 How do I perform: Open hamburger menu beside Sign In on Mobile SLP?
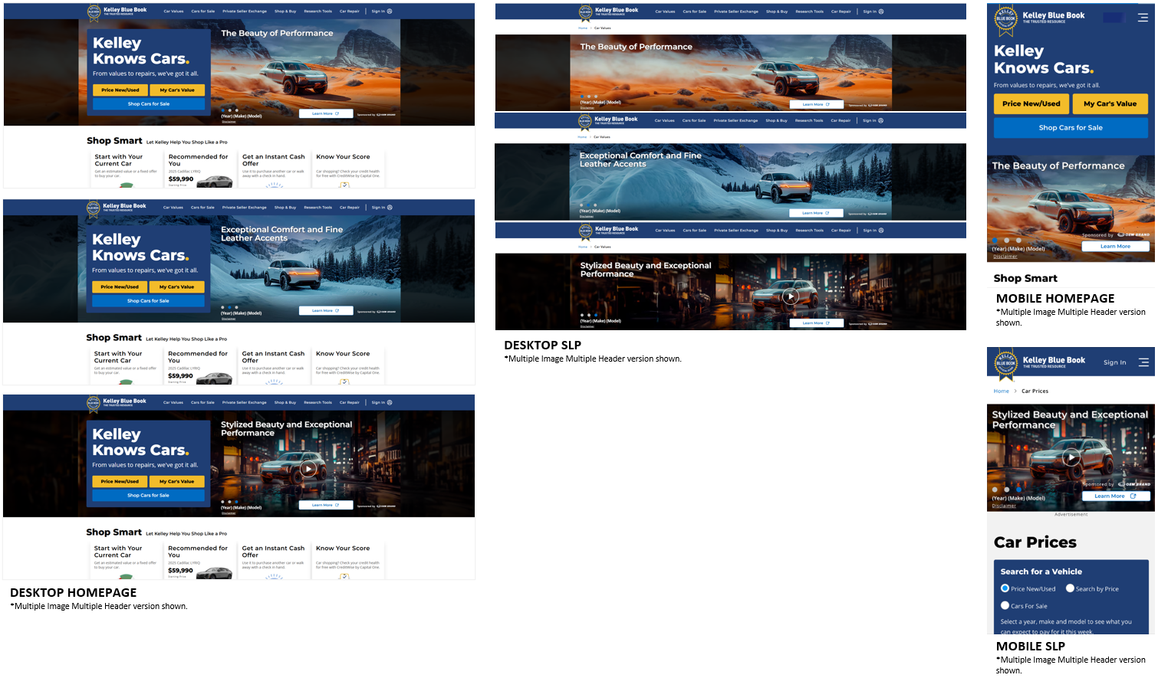[x=1143, y=362]
